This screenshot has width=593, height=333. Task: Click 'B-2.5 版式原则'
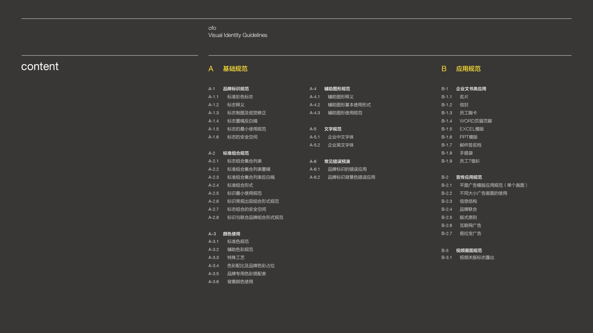tap(459, 217)
